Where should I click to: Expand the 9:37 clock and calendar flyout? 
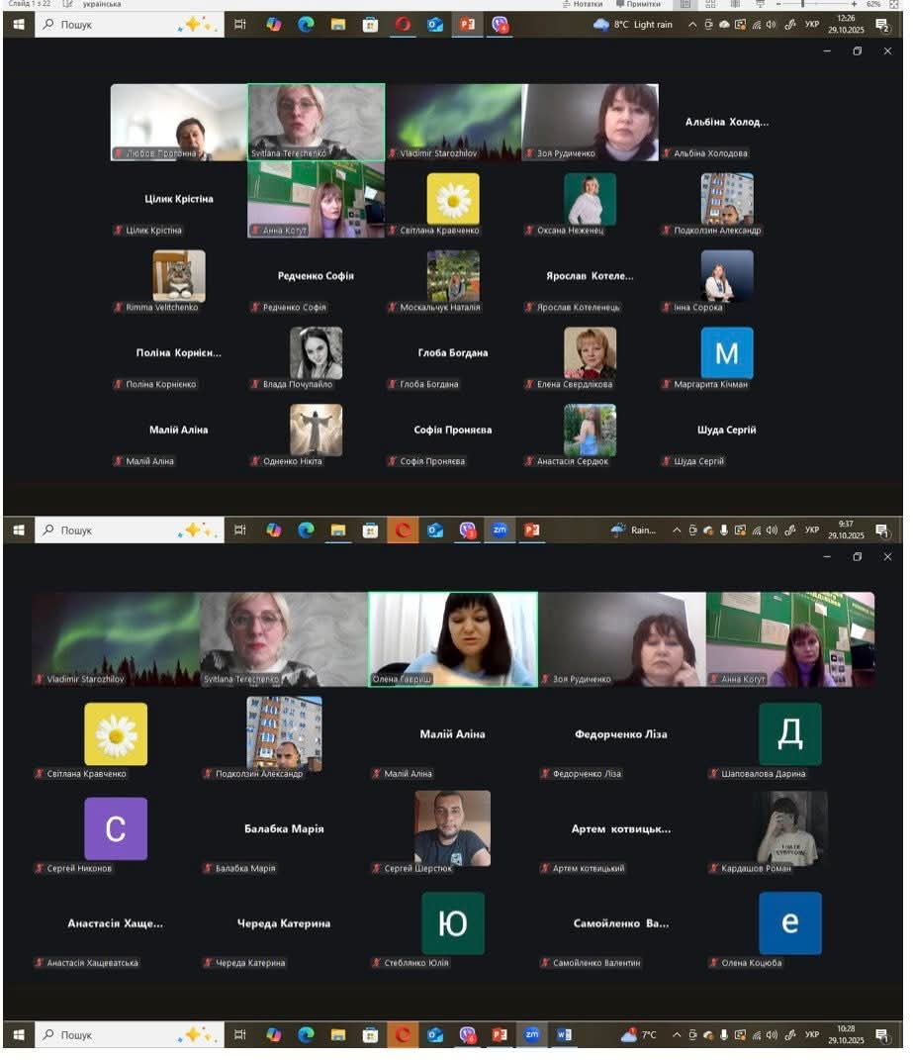click(x=845, y=530)
